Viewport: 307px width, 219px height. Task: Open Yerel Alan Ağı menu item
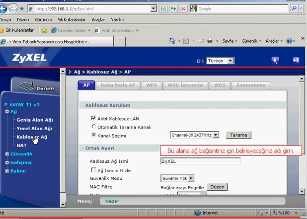point(34,129)
